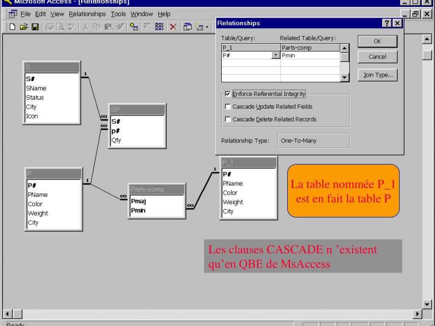Enable Cascade Update Related Fields
Image resolution: width=435 pixels, height=326 pixels.
[228, 107]
